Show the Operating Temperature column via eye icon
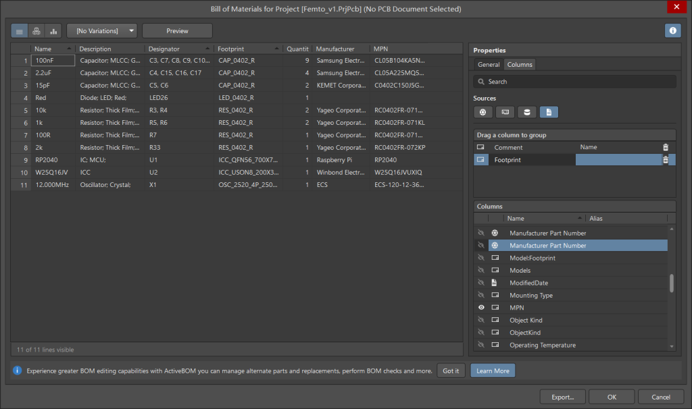 click(x=481, y=345)
